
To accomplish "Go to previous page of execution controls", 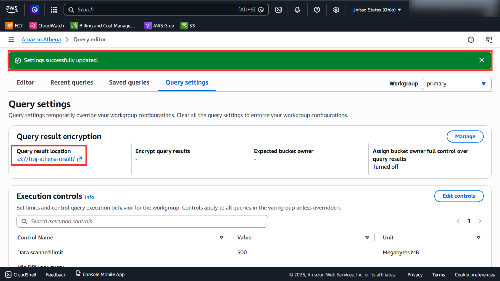I will pos(458,221).
